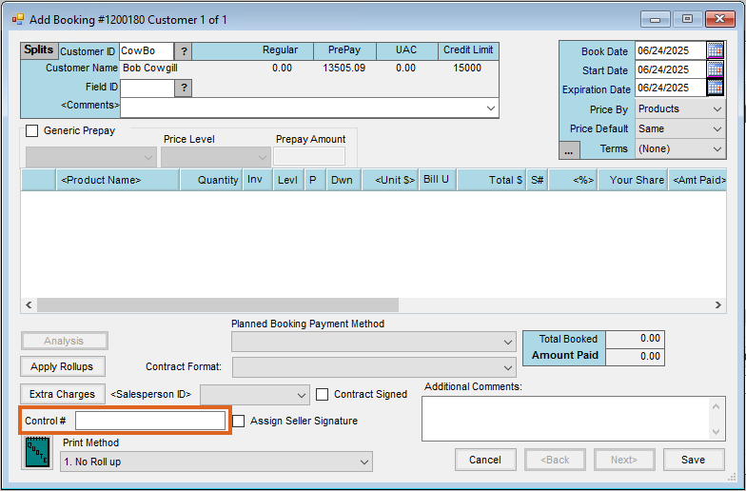Click the Start Date field
746x491 pixels.
point(670,69)
